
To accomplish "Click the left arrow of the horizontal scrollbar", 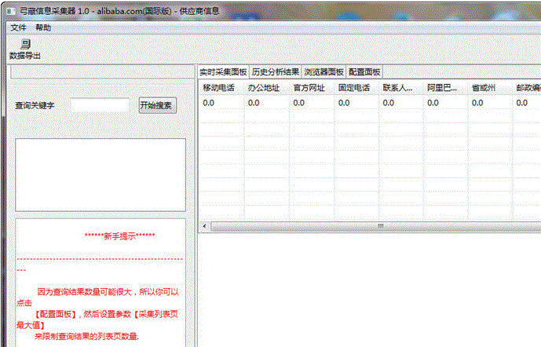I will click(206, 226).
